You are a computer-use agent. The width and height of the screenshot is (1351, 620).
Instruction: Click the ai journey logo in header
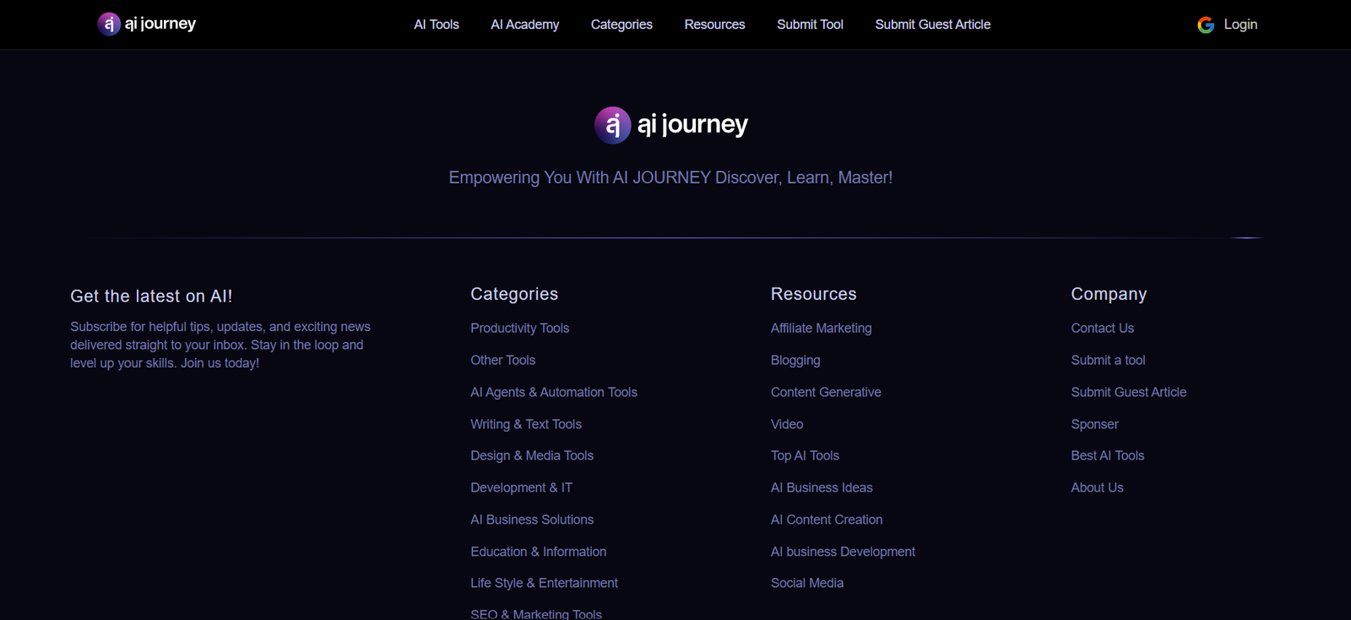(147, 24)
